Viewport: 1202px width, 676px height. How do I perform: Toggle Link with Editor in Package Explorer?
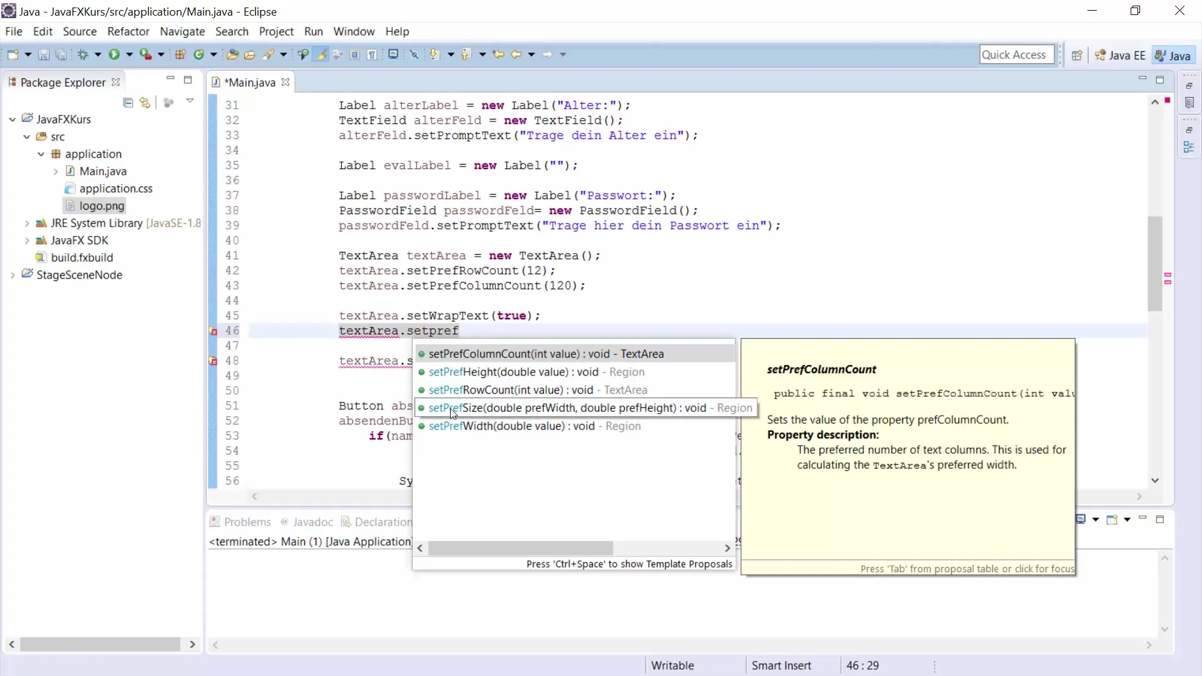click(x=145, y=103)
